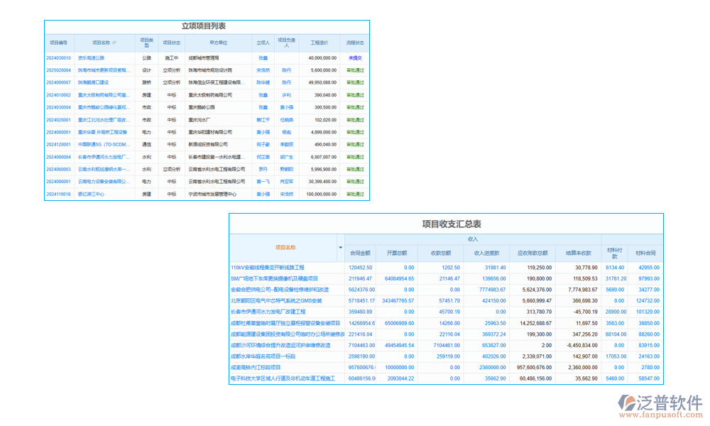This screenshot has height=426, width=710.
Task: Open project number 2024030010 link
Action: point(59,58)
